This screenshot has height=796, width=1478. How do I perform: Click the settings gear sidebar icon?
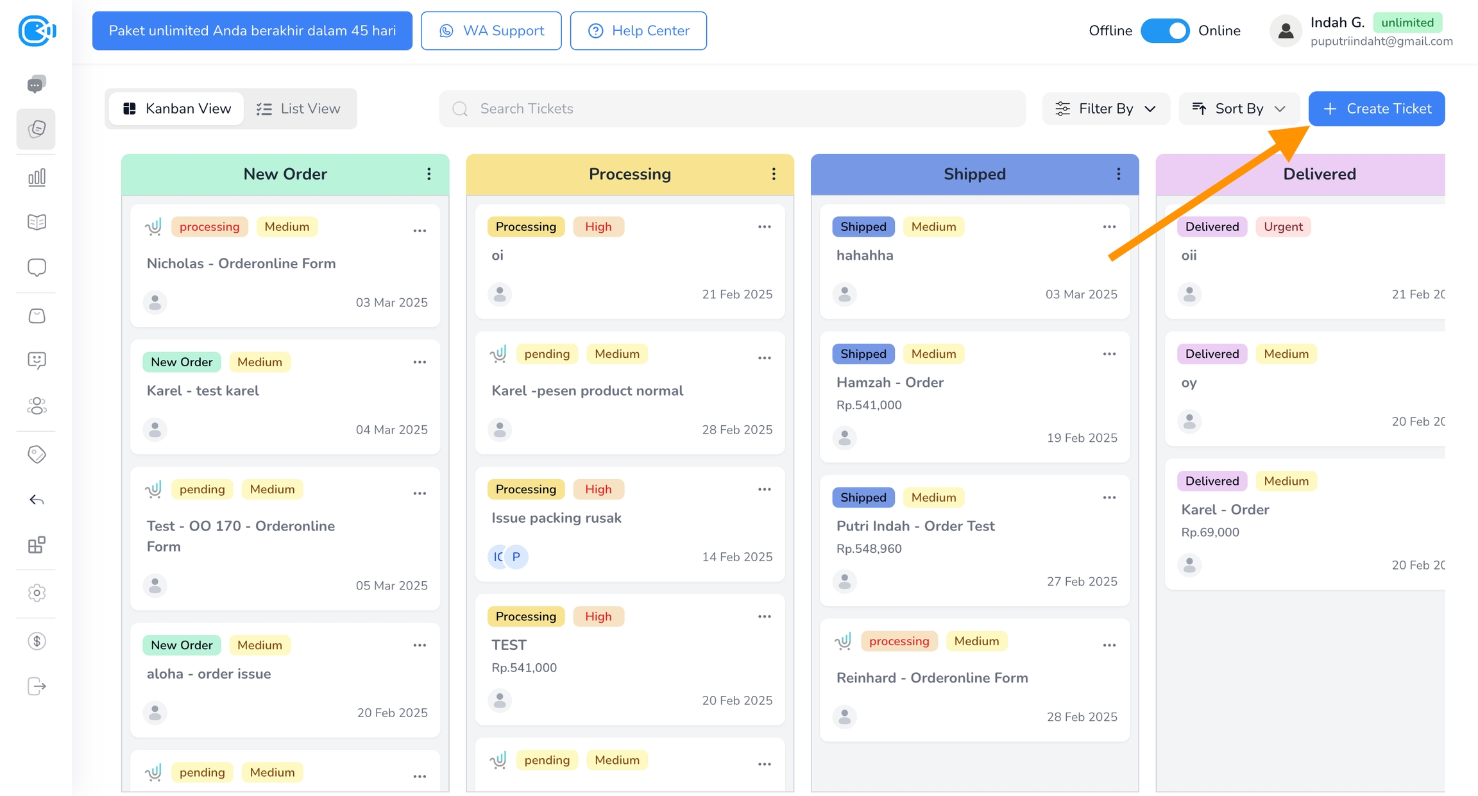coord(37,593)
